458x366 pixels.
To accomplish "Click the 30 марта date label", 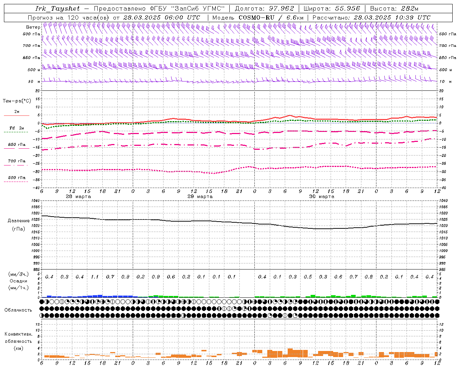I will pos(322,196).
